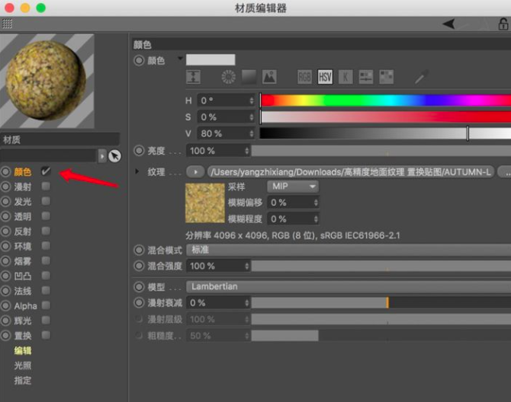
Task: Open the 光照 tab in sidebar
Action: (x=23, y=365)
